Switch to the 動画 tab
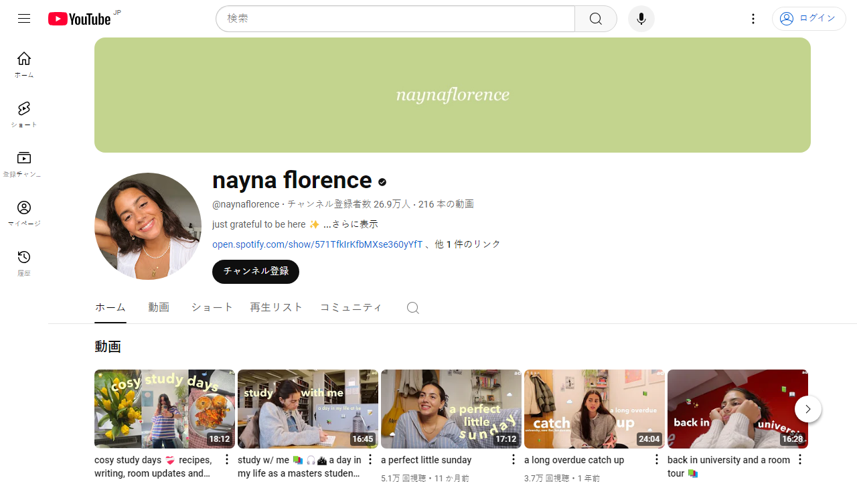Viewport: 857px width, 482px height. click(159, 307)
